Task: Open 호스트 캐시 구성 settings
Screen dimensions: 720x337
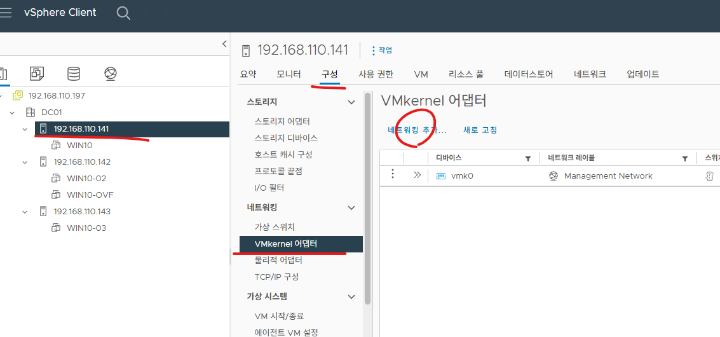Action: [x=283, y=155]
